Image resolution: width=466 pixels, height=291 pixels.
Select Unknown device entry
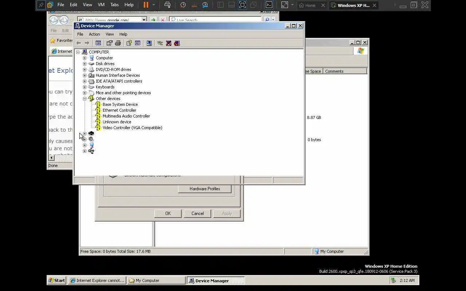[117, 122]
